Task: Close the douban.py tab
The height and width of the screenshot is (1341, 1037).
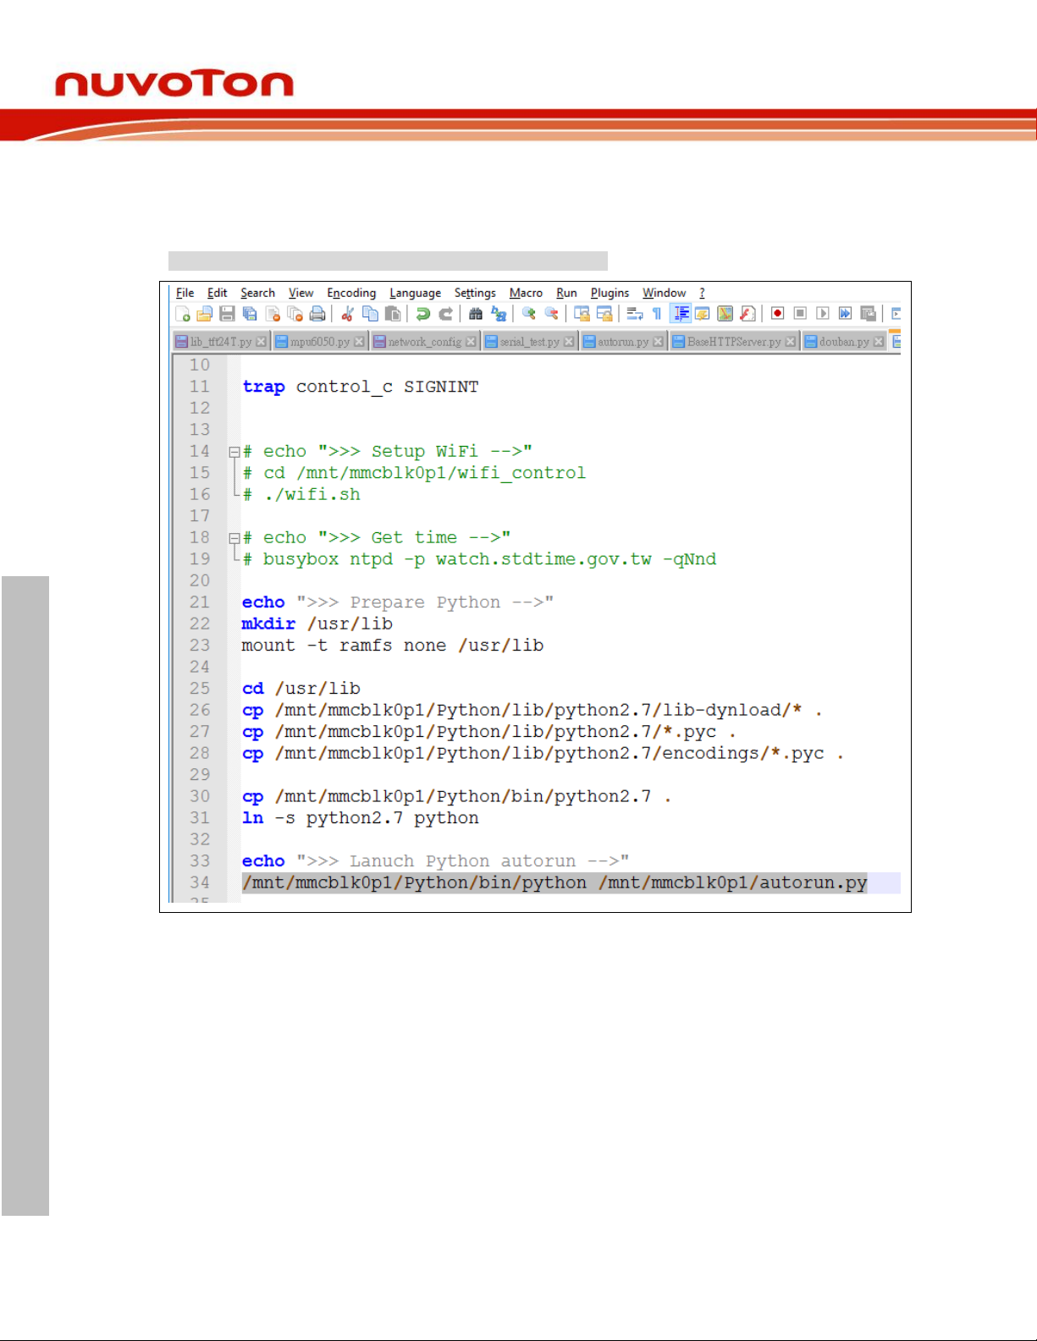Action: click(878, 342)
